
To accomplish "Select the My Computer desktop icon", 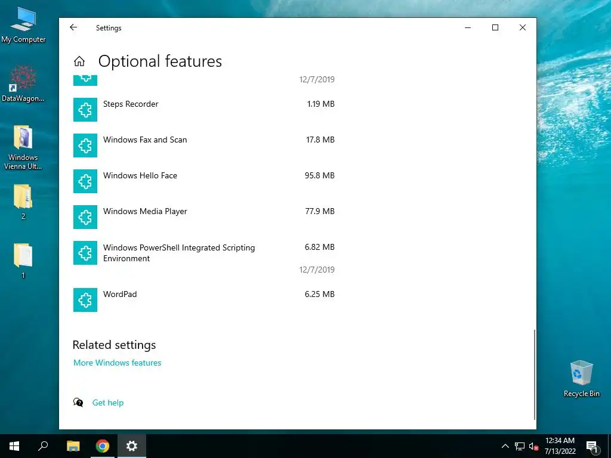I will (23, 25).
